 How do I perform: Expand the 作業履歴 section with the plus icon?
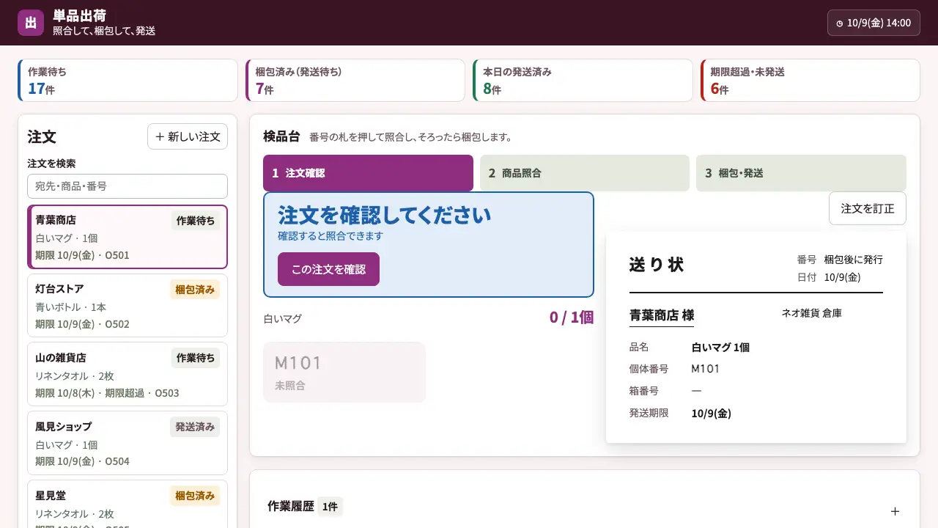pos(895,511)
